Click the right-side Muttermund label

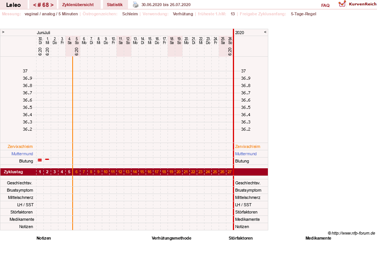click(x=246, y=154)
